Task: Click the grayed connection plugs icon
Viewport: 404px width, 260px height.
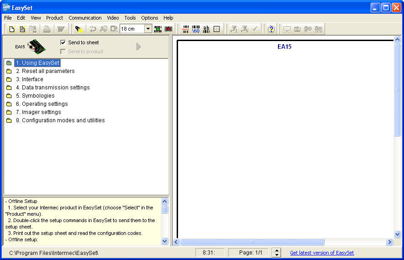Action: click(308, 29)
